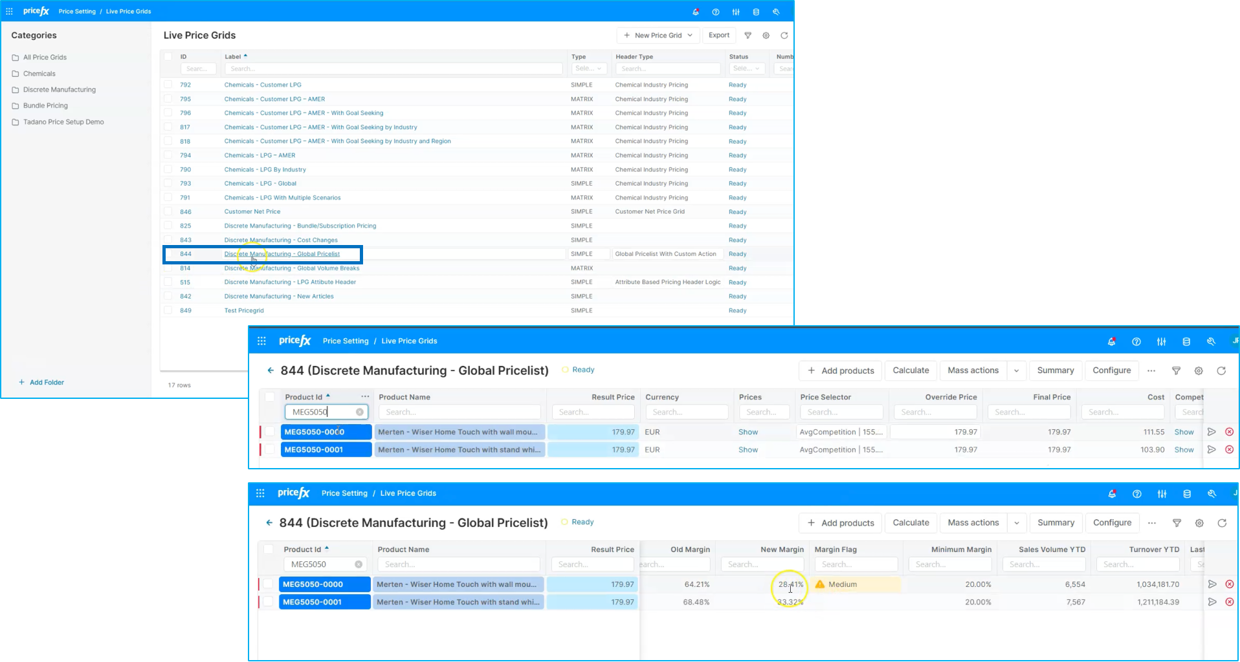This screenshot has width=1240, height=662.
Task: Open more options ellipsis in bottom 844 window
Action: 1152,523
